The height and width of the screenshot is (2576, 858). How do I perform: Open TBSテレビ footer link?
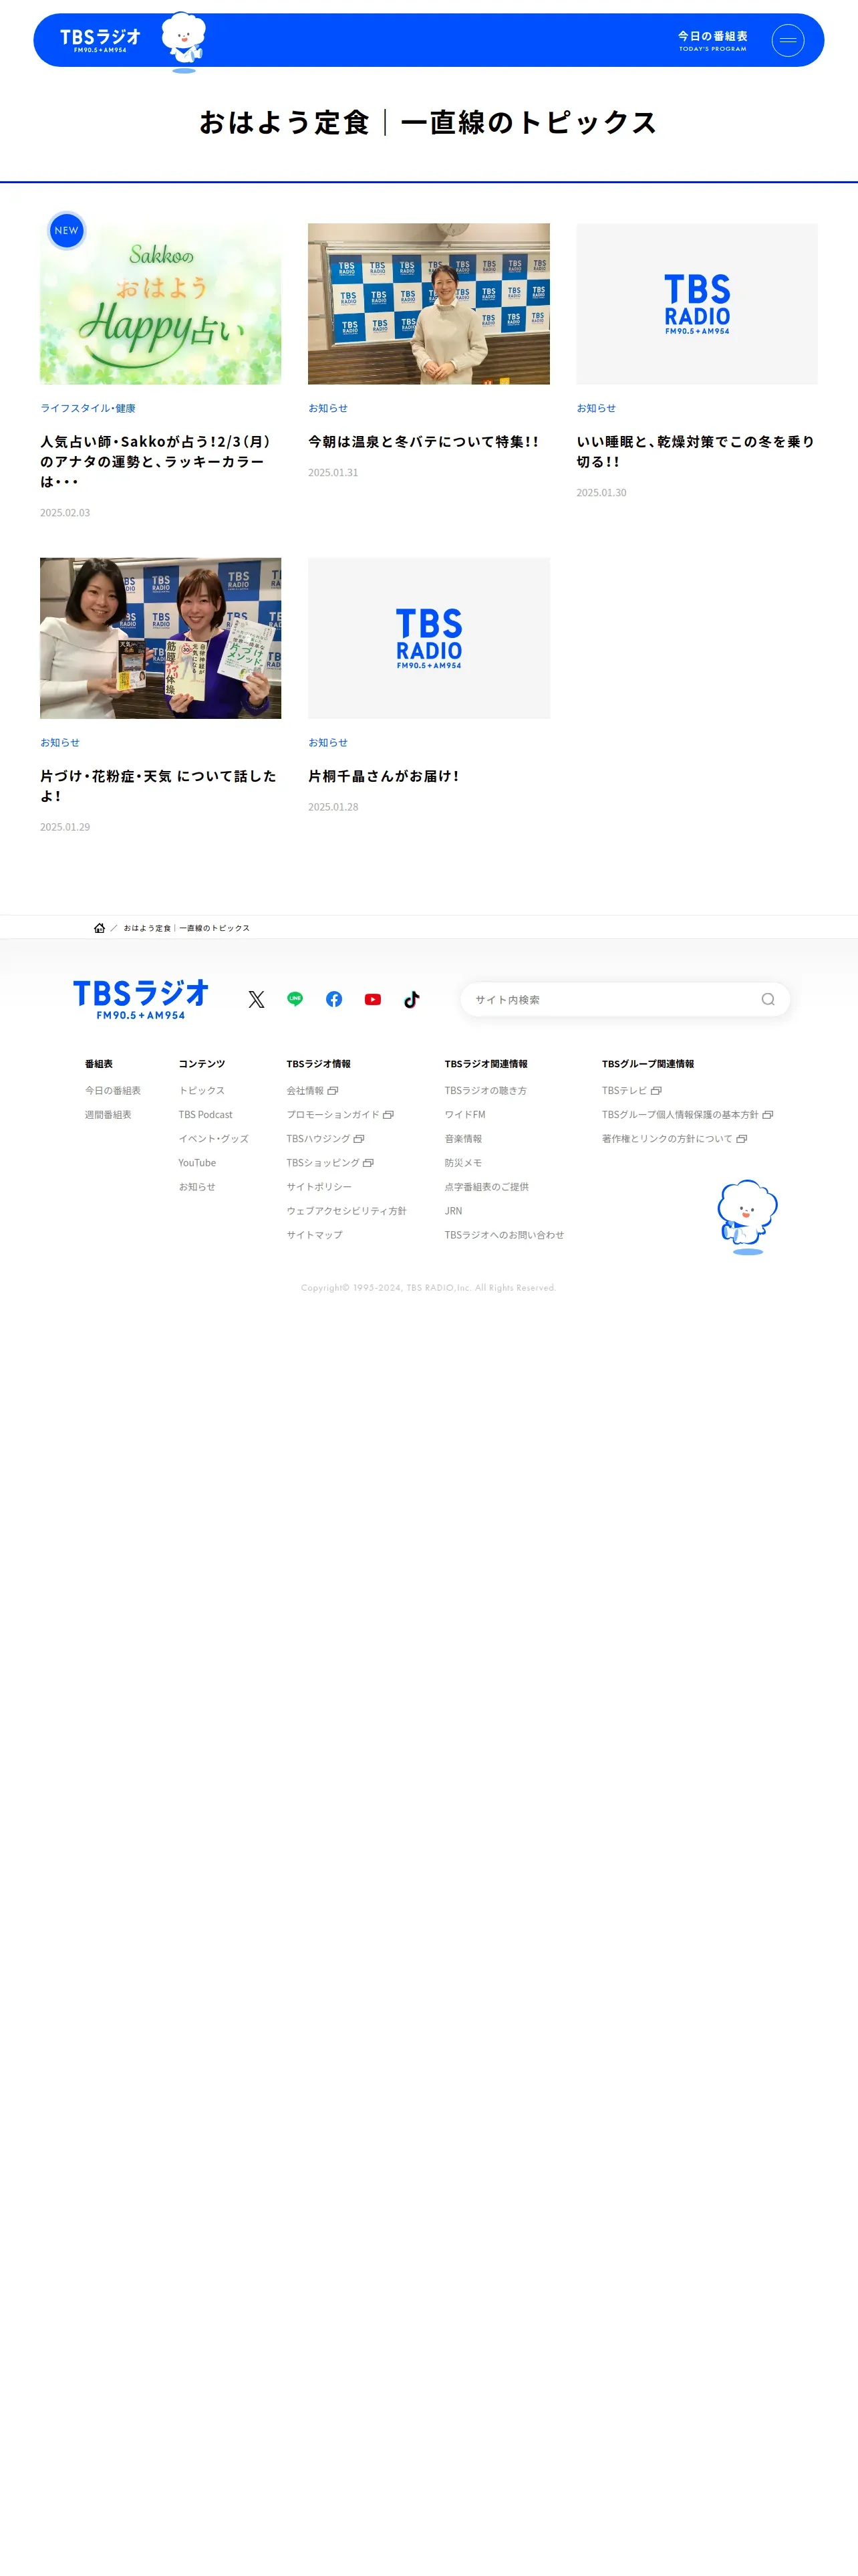click(632, 1090)
